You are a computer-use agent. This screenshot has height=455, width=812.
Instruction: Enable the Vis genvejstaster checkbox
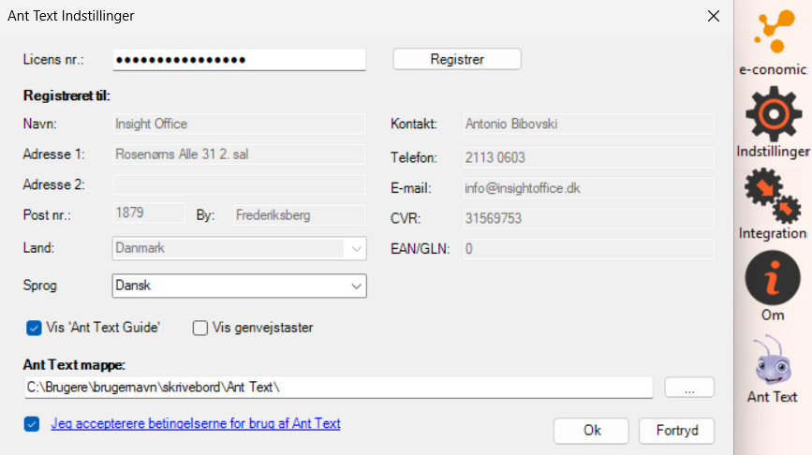(x=199, y=328)
